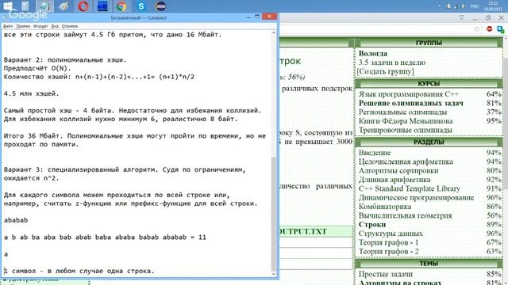This screenshot has height=285, width=508.
Task: Click Notepad scrollbar up arrow
Action: [273, 32]
